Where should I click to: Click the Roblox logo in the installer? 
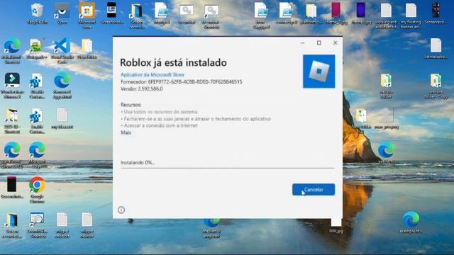(319, 71)
